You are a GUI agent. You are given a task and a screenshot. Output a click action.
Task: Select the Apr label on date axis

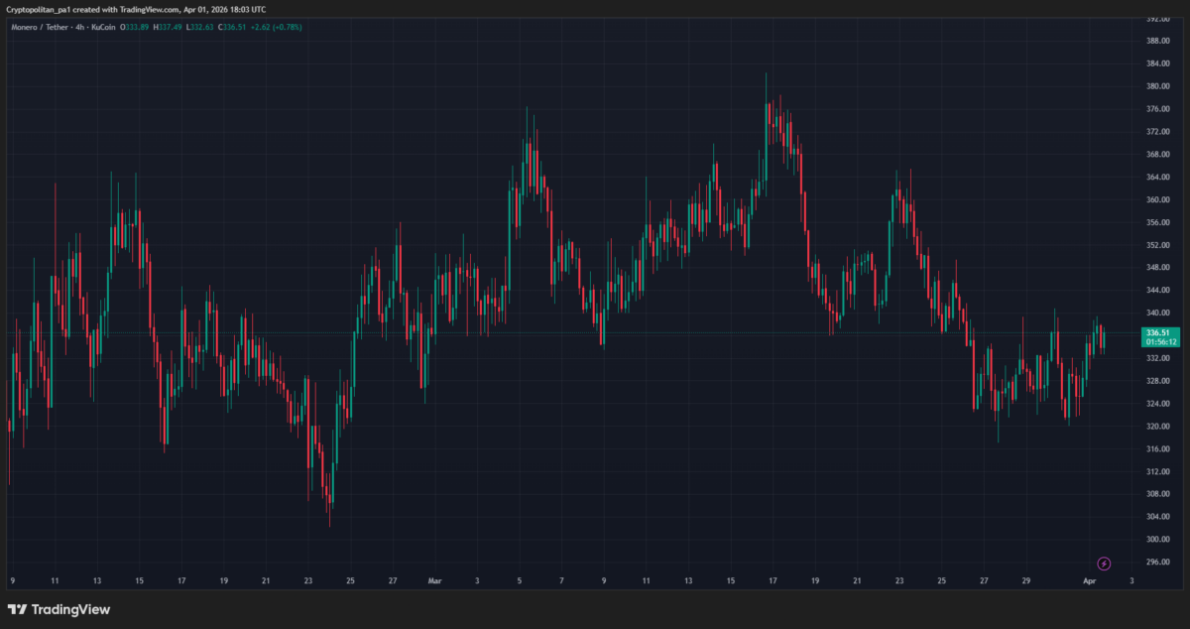(x=1089, y=580)
